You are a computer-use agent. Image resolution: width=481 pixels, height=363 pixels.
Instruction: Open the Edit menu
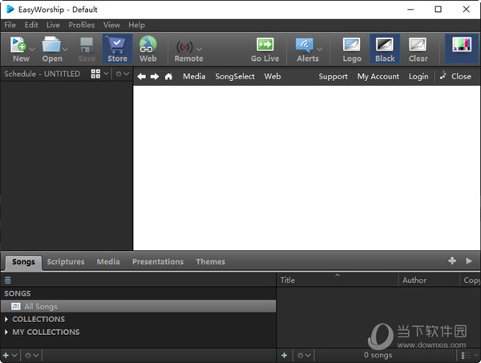(31, 25)
